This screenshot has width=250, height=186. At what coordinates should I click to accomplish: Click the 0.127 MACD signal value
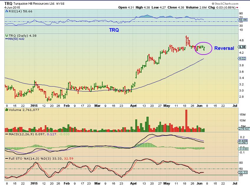[52, 134]
